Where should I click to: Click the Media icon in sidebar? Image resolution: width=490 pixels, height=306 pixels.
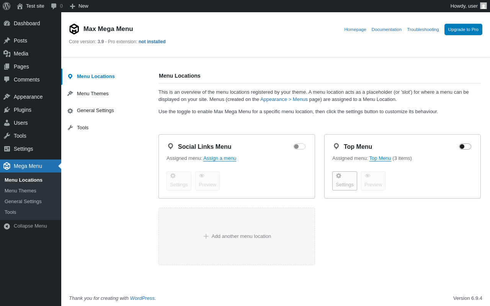(x=7, y=54)
